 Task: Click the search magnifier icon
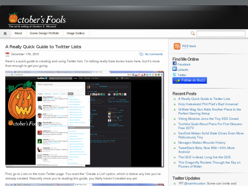(192, 33)
